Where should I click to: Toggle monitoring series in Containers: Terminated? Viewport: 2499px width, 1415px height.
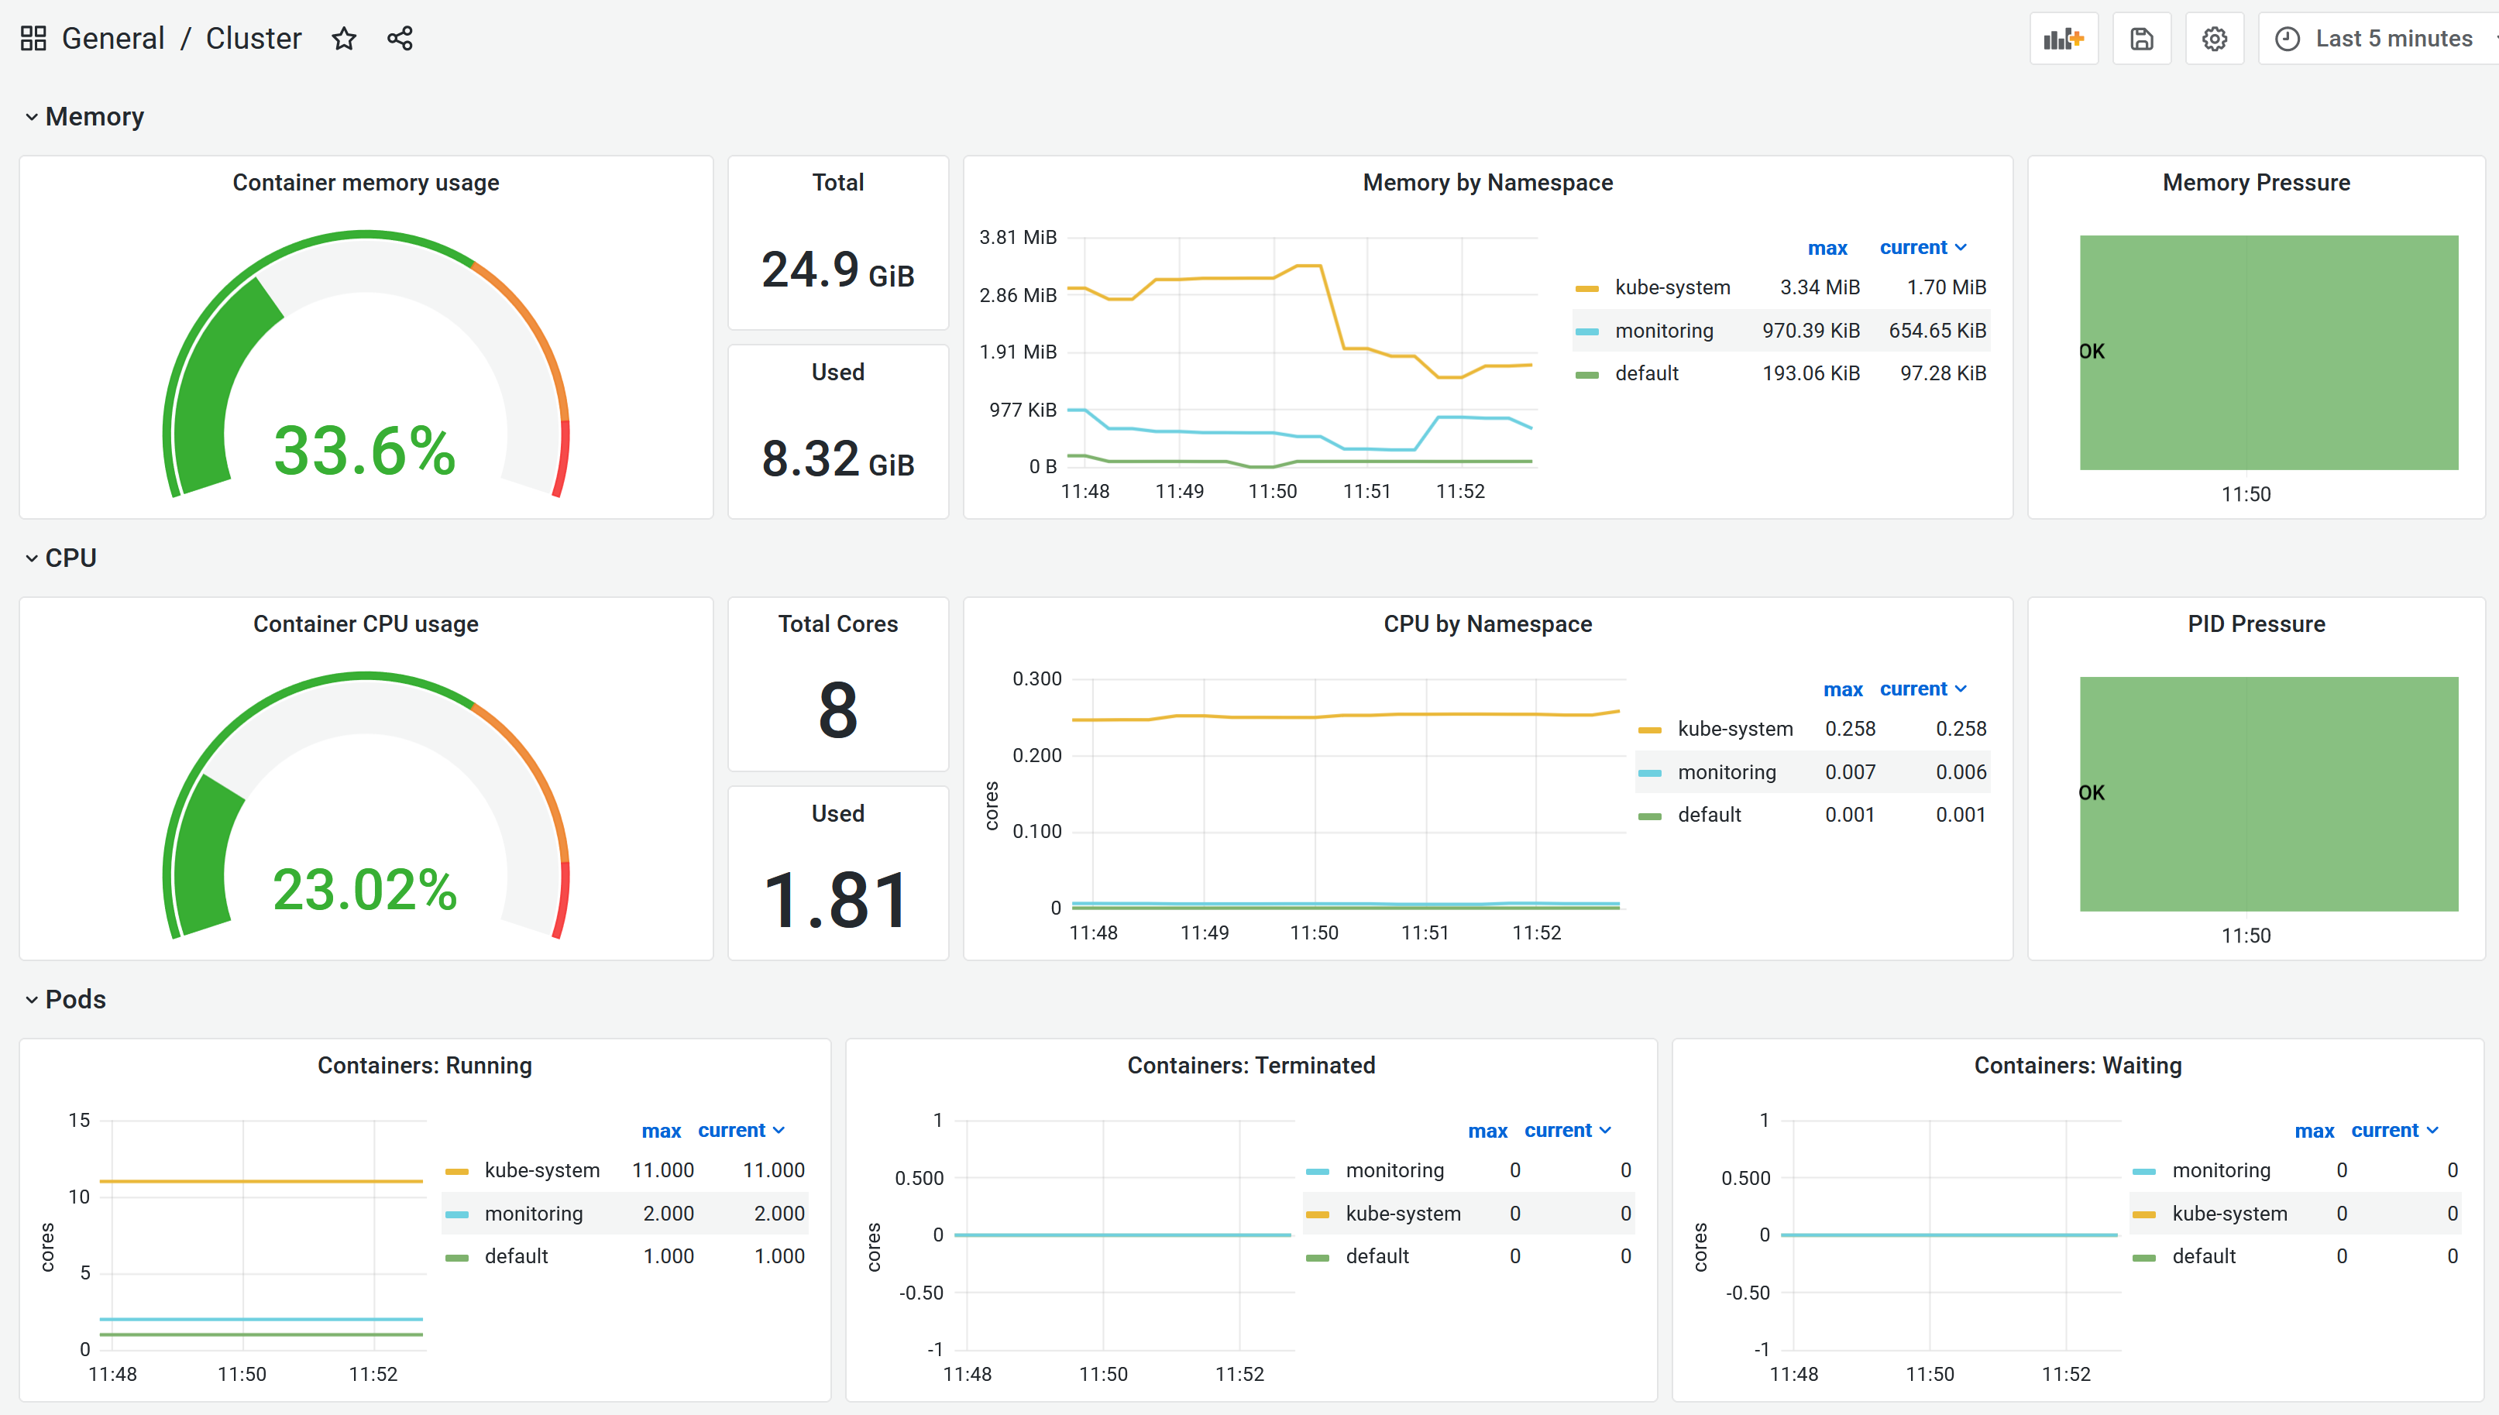click(x=1395, y=1170)
